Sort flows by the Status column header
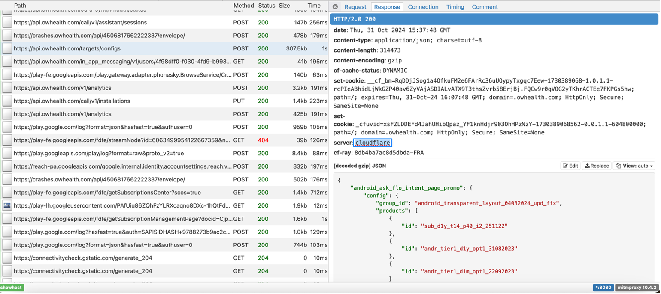 [x=267, y=6]
